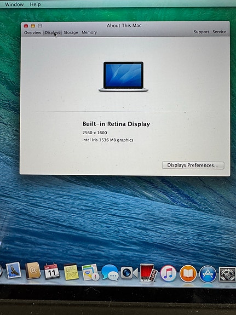Click the Displays Preferences button
The image size is (236, 315).
(x=193, y=165)
